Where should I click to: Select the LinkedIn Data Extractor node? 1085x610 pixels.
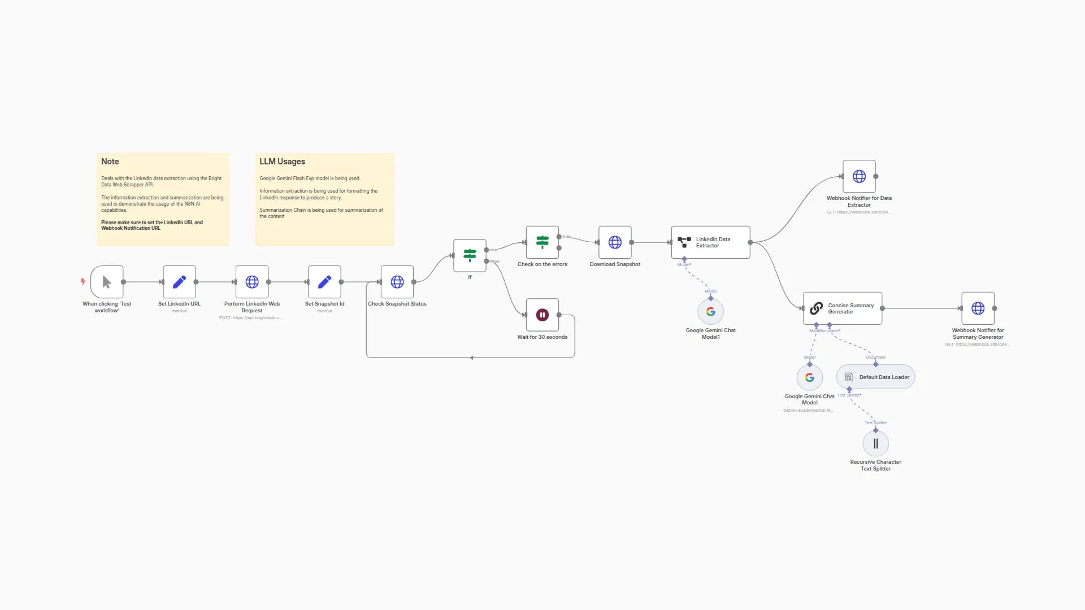pos(711,242)
